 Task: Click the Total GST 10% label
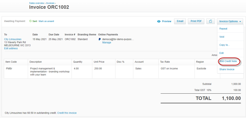click(x=203, y=90)
